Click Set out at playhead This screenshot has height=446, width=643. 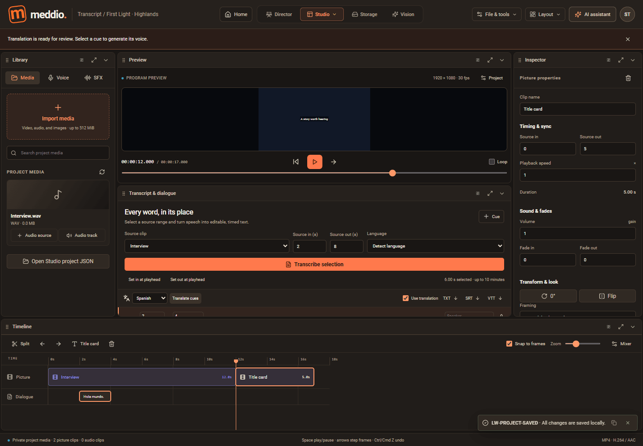[188, 280]
